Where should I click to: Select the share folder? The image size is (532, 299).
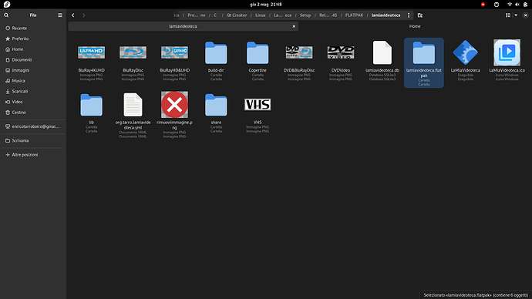[216, 113]
